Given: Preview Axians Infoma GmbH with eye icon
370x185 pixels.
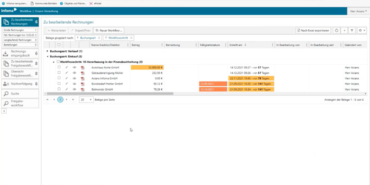Looking at the screenshot, I should tap(74, 78).
